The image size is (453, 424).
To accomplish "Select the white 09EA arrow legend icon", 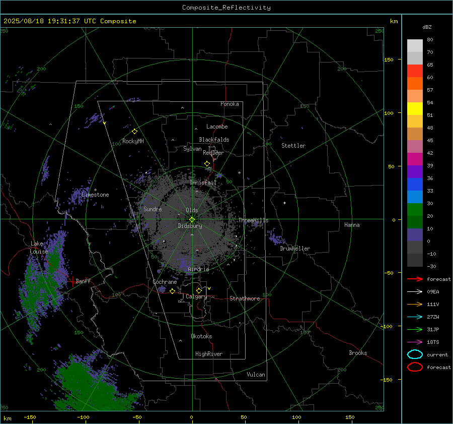I will point(415,292).
